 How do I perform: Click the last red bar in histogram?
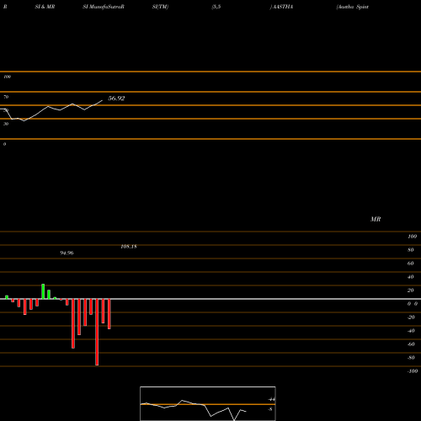point(109,314)
